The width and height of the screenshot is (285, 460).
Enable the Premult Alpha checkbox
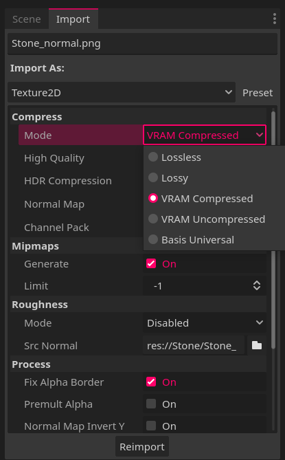pyautogui.click(x=151, y=404)
